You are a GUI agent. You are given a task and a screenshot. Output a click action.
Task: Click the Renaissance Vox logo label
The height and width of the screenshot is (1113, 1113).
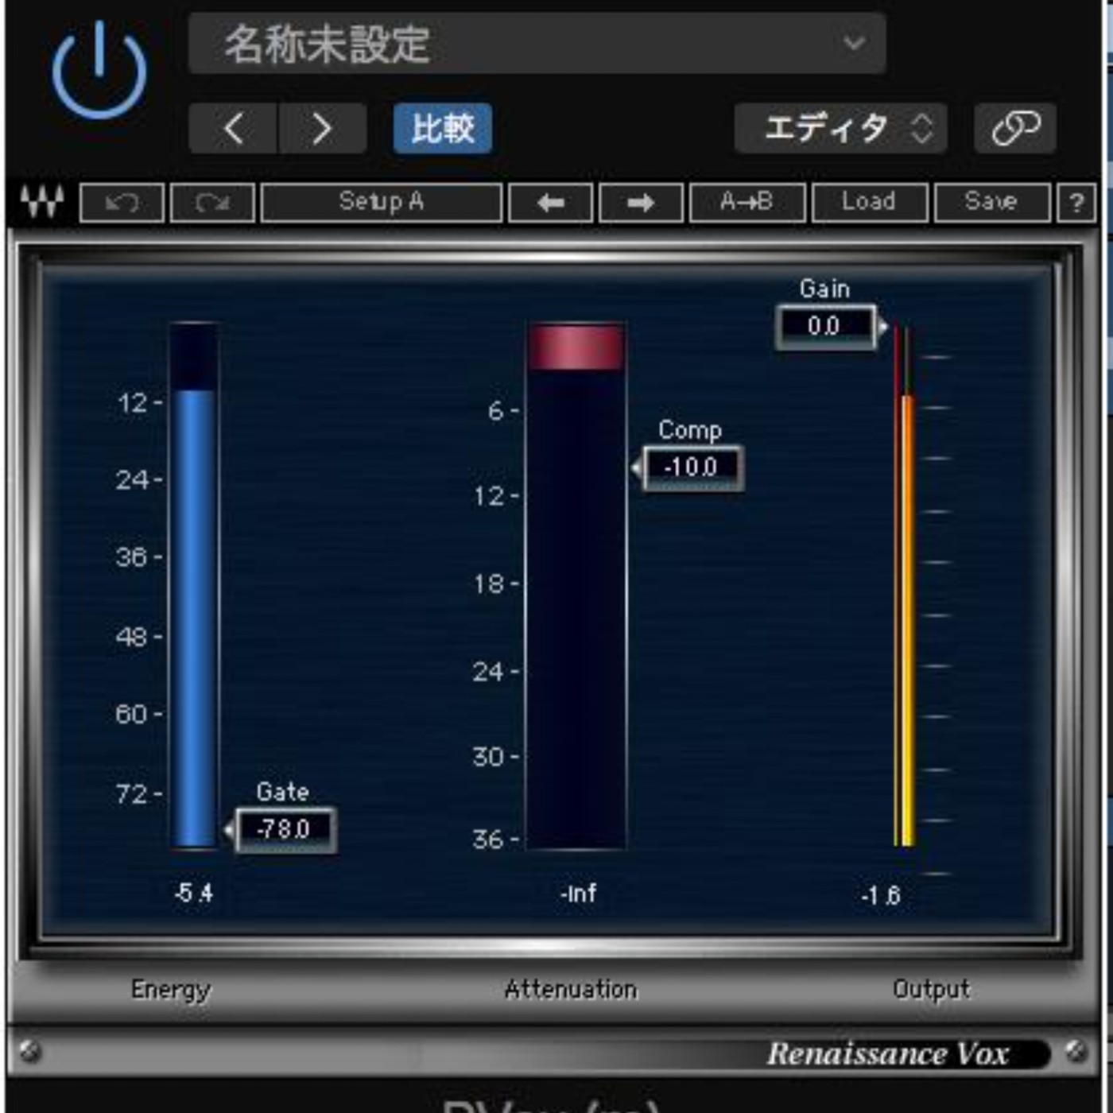(x=888, y=1054)
